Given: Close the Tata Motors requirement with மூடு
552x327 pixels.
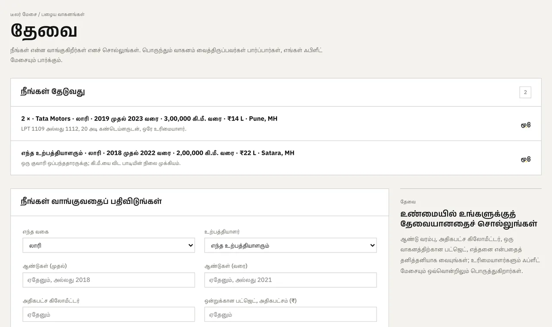Looking at the screenshot, I should [x=526, y=125].
